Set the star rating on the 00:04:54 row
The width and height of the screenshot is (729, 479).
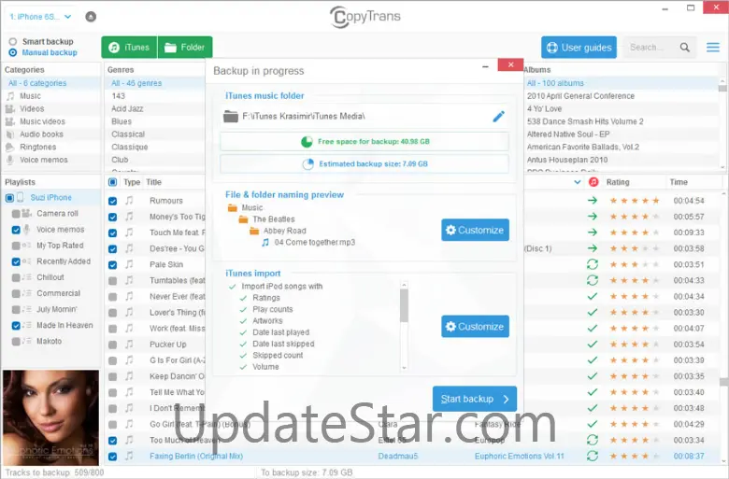click(635, 201)
